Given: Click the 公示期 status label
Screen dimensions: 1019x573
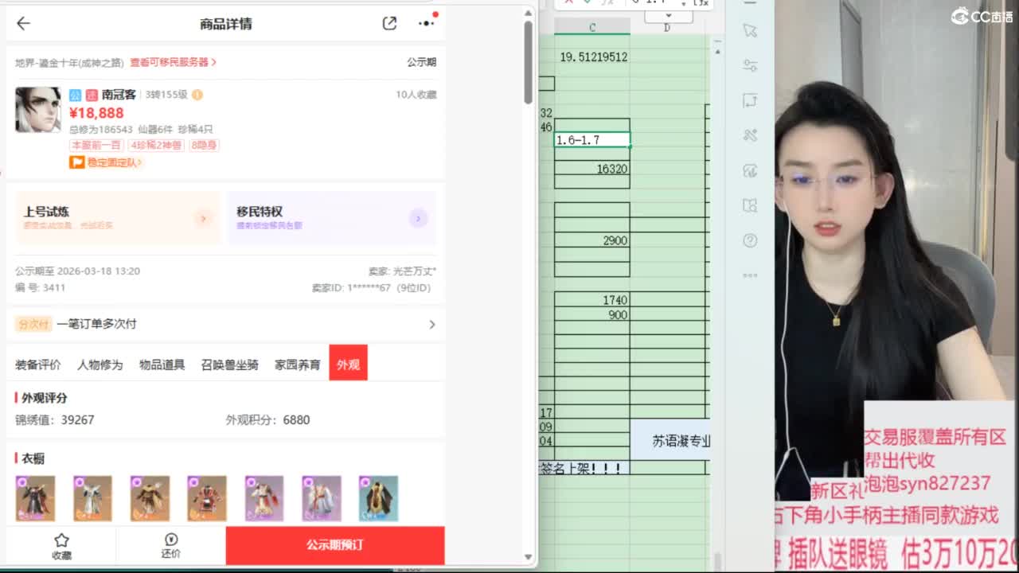Looking at the screenshot, I should [421, 62].
